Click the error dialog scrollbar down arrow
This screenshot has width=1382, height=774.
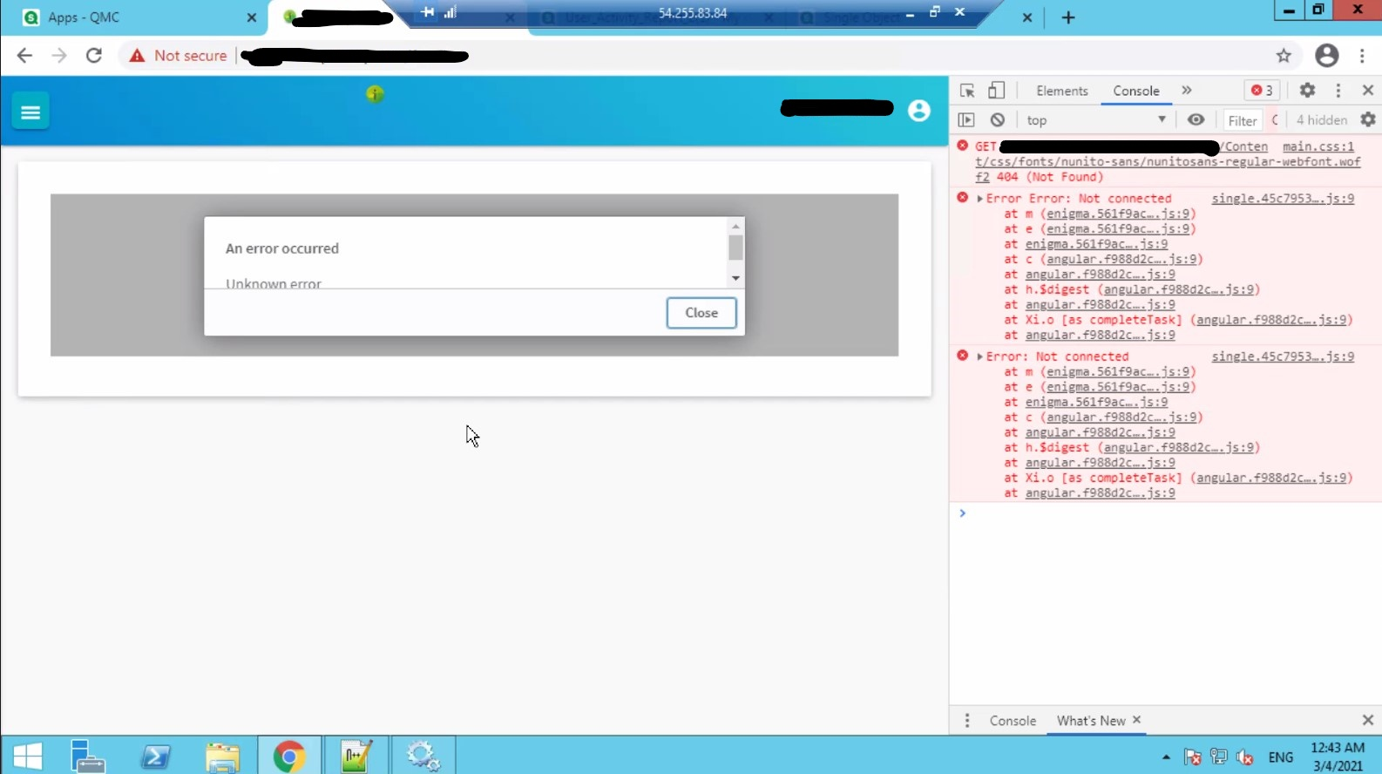click(736, 279)
